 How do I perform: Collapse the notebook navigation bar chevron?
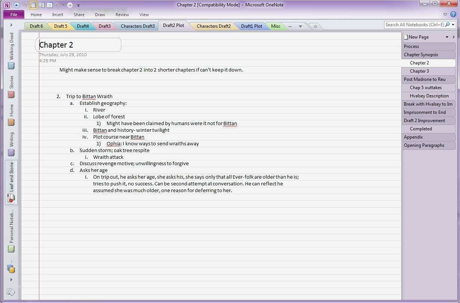pyautogui.click(x=11, y=25)
